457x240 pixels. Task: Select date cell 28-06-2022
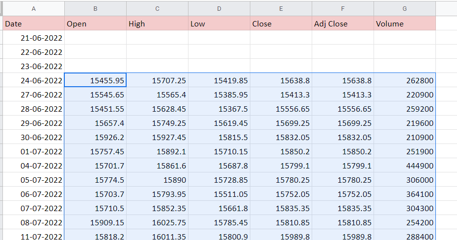[33, 109]
